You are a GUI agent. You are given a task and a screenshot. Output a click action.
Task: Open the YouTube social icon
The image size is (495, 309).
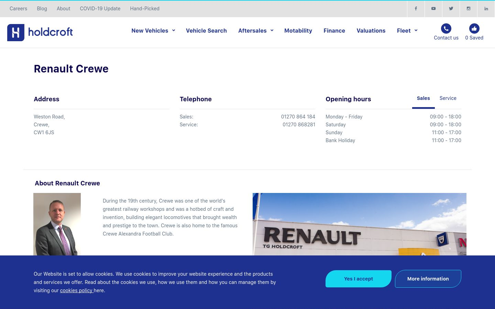tap(433, 9)
